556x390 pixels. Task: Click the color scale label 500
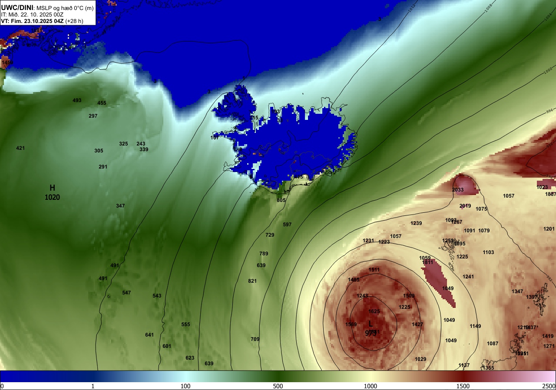[278, 386]
